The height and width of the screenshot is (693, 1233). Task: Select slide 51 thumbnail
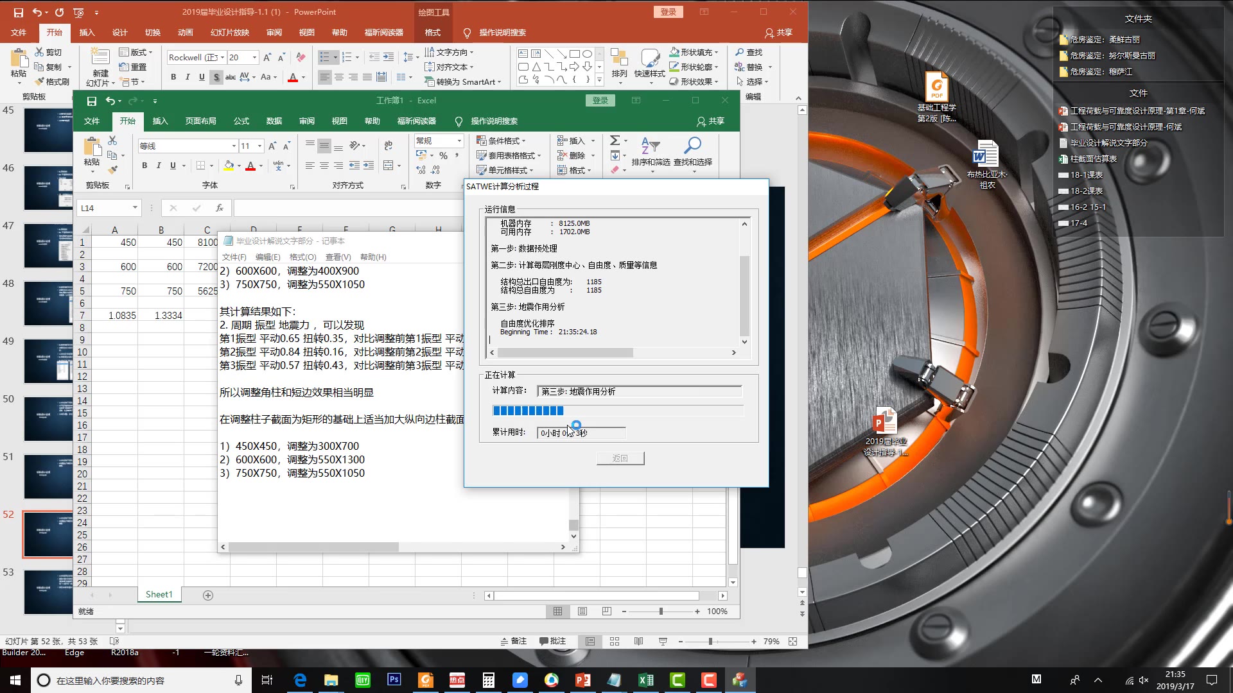pos(48,476)
